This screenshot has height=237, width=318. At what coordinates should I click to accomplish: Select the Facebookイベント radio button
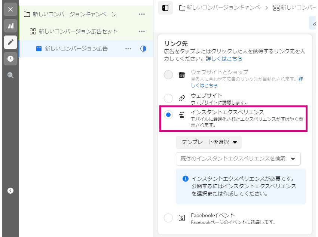pyautogui.click(x=168, y=218)
